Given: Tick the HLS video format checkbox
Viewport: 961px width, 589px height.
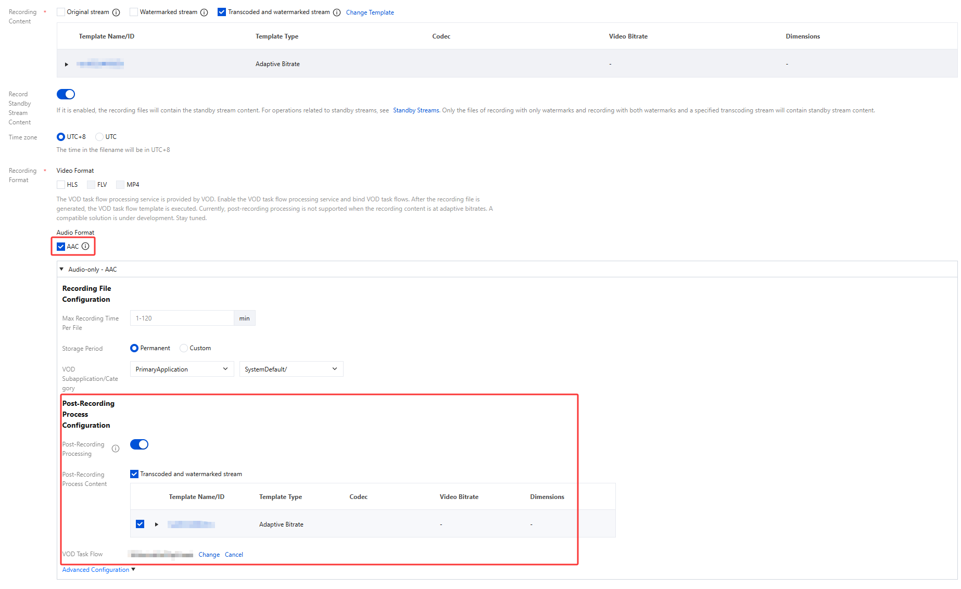Looking at the screenshot, I should 61,185.
